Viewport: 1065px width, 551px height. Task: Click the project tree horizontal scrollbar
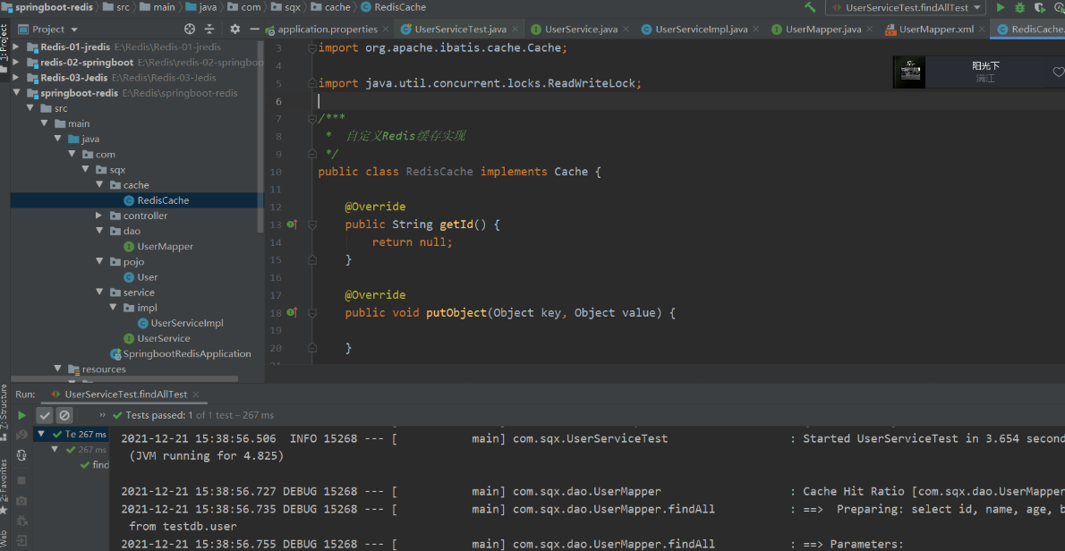(124, 379)
